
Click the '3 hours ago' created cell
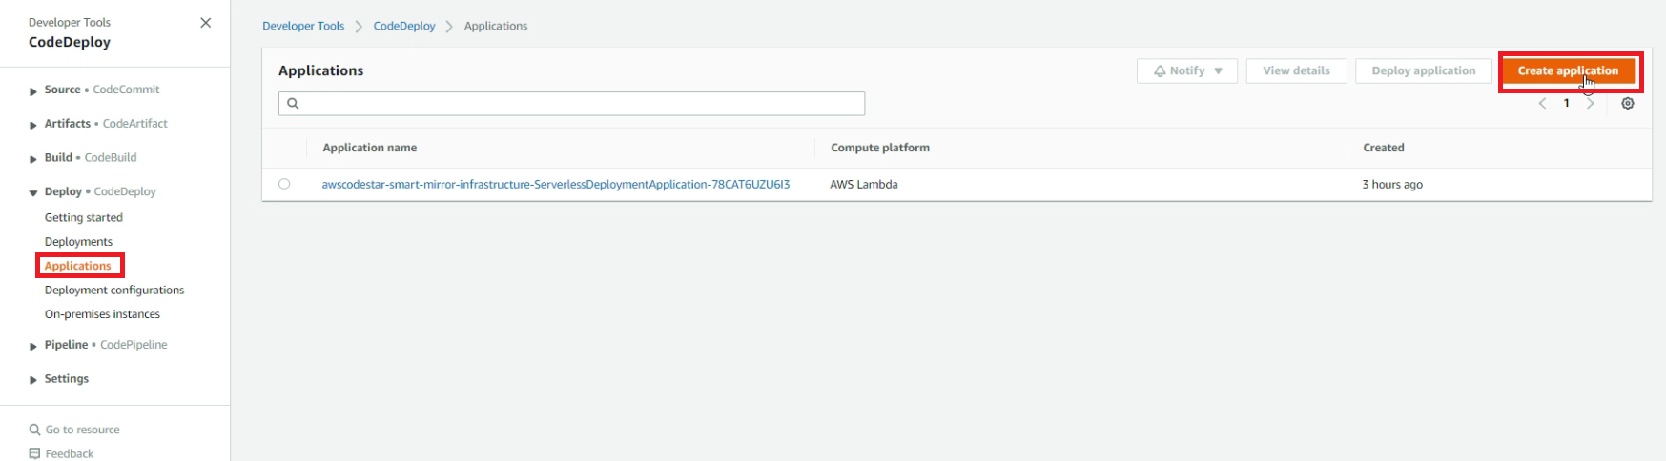tap(1392, 184)
